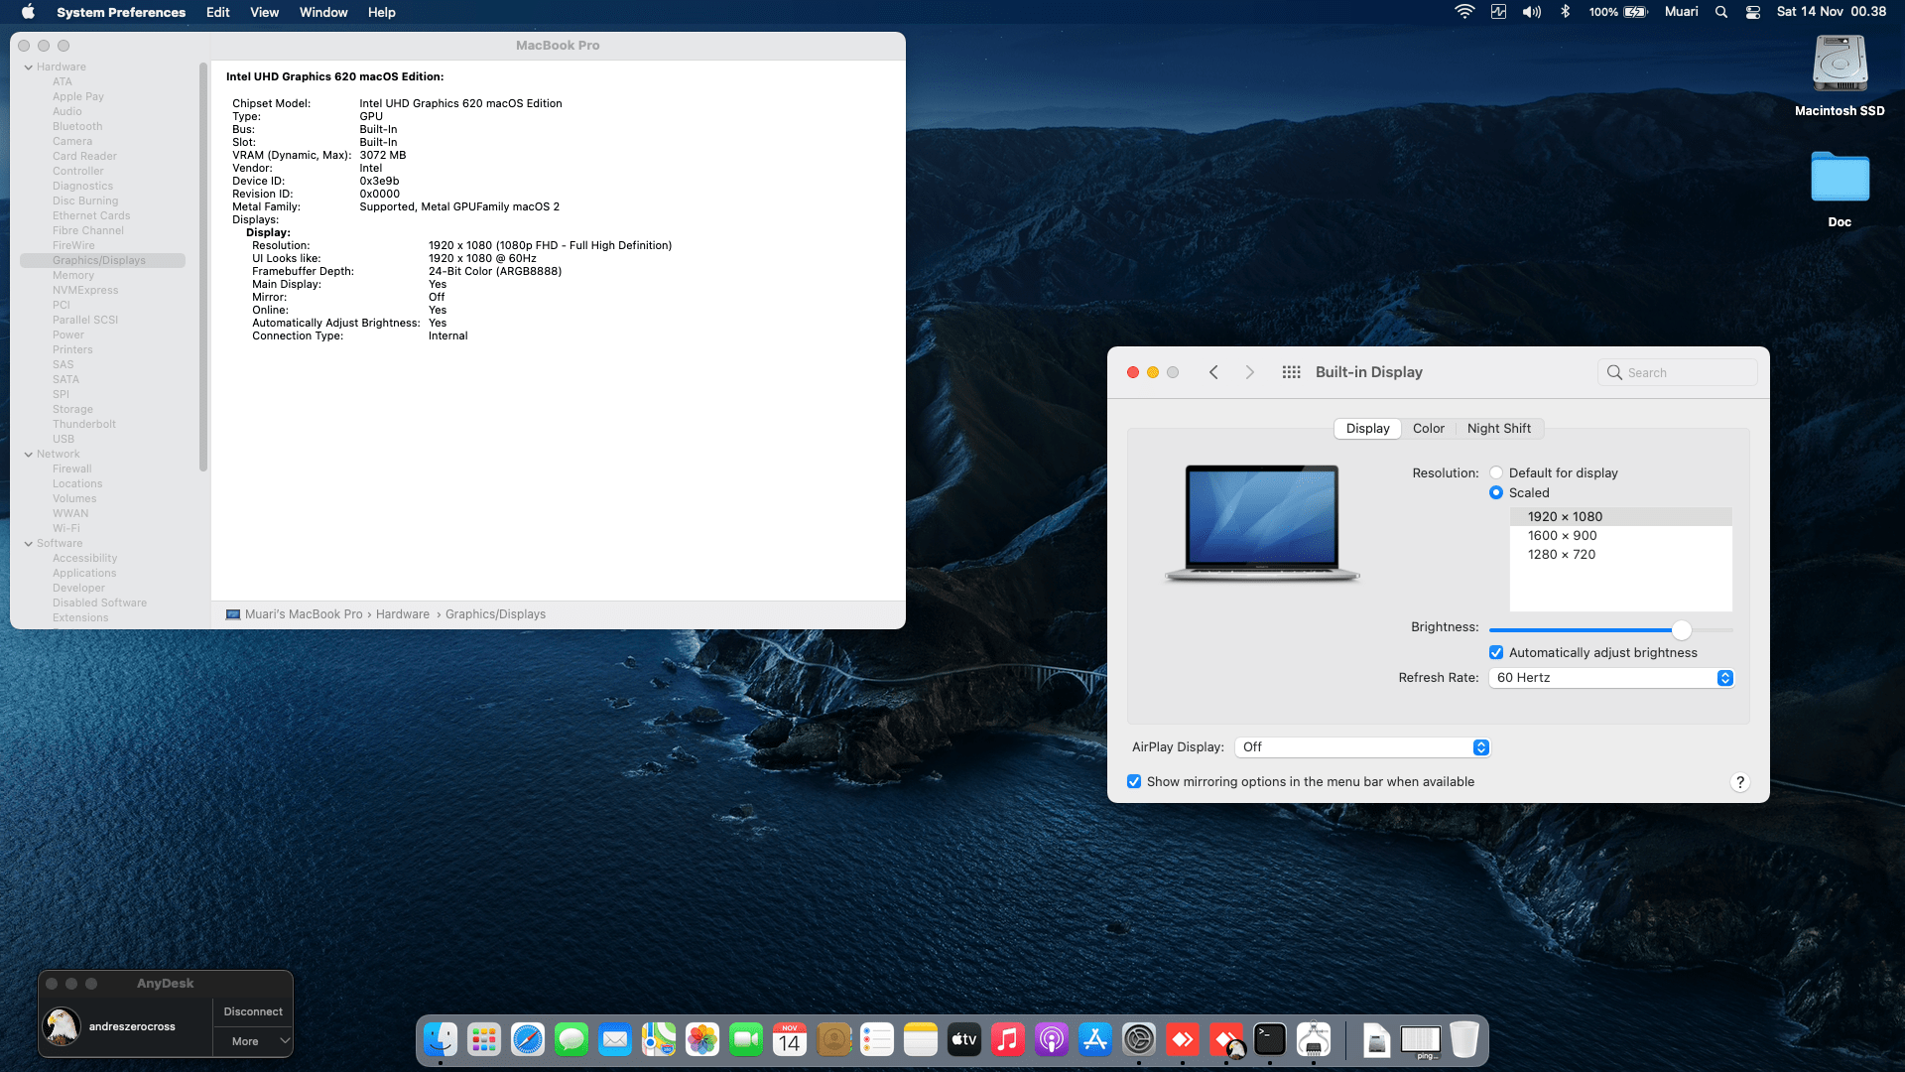Open the AirPlay Display Off dropdown
The height and width of the screenshot is (1072, 1905).
click(1361, 746)
